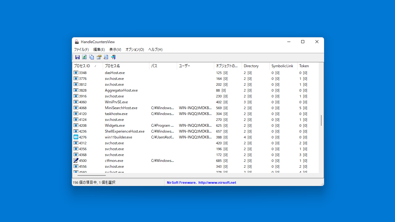Image resolution: width=395 pixels, height=222 pixels.
Task: Sort by the Directory column header
Action: click(x=256, y=66)
